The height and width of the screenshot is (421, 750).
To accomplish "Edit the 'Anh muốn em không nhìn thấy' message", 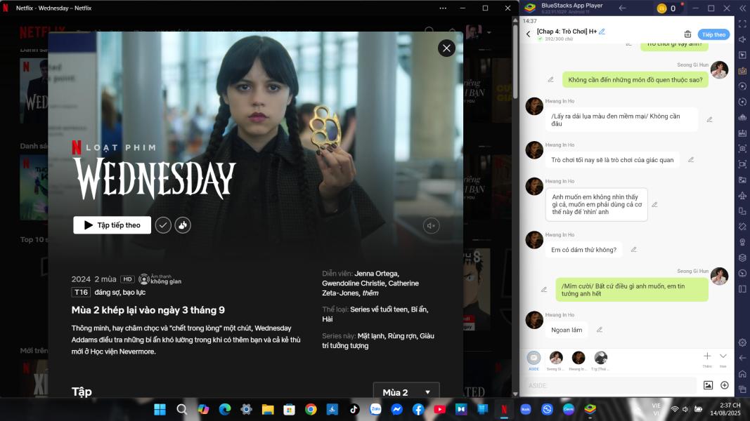I will click(x=654, y=205).
